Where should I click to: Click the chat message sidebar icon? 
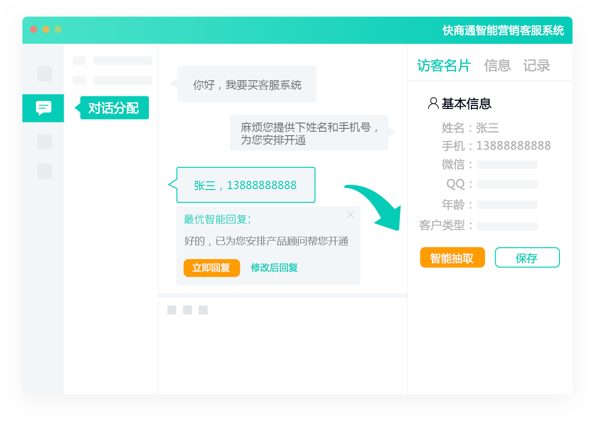[43, 107]
